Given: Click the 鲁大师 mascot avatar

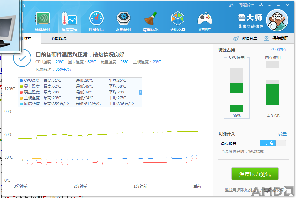Looking at the screenshot, I should 277,20.
